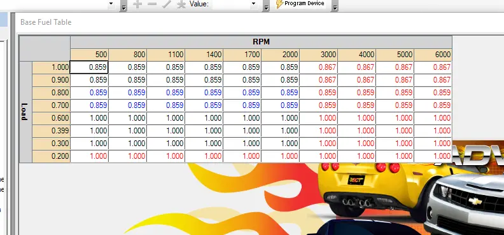Select the Load 1.000 row header

click(51, 67)
